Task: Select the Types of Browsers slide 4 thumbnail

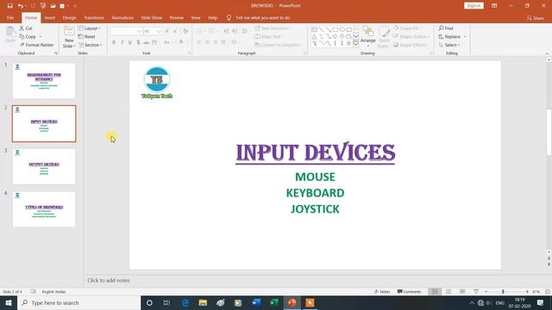Action: tap(44, 209)
